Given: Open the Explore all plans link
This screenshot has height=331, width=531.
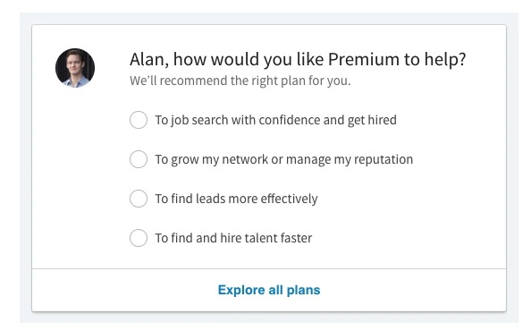Looking at the screenshot, I should point(269,290).
